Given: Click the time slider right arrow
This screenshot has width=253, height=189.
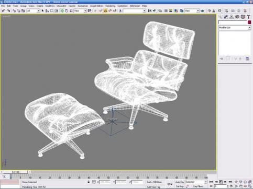Looking at the screenshot, I should tap(29, 172).
